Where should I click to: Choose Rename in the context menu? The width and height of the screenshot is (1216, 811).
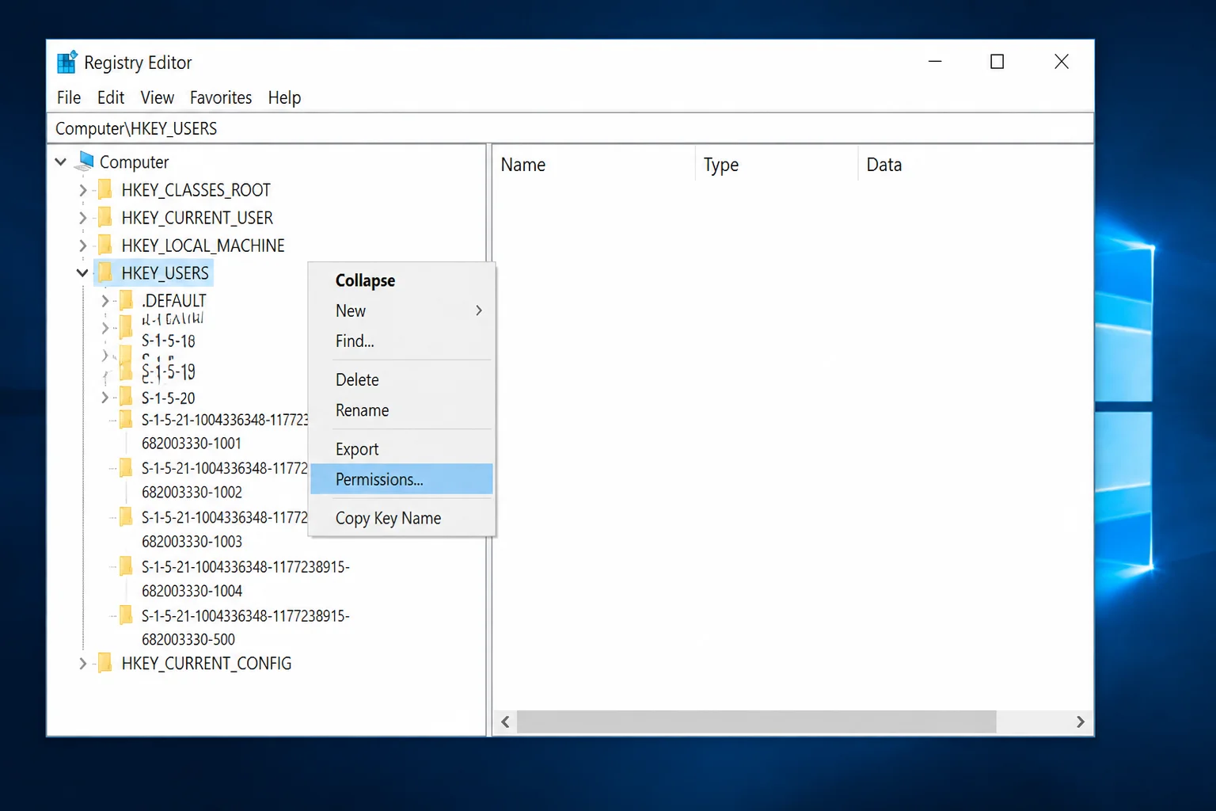pos(402,410)
